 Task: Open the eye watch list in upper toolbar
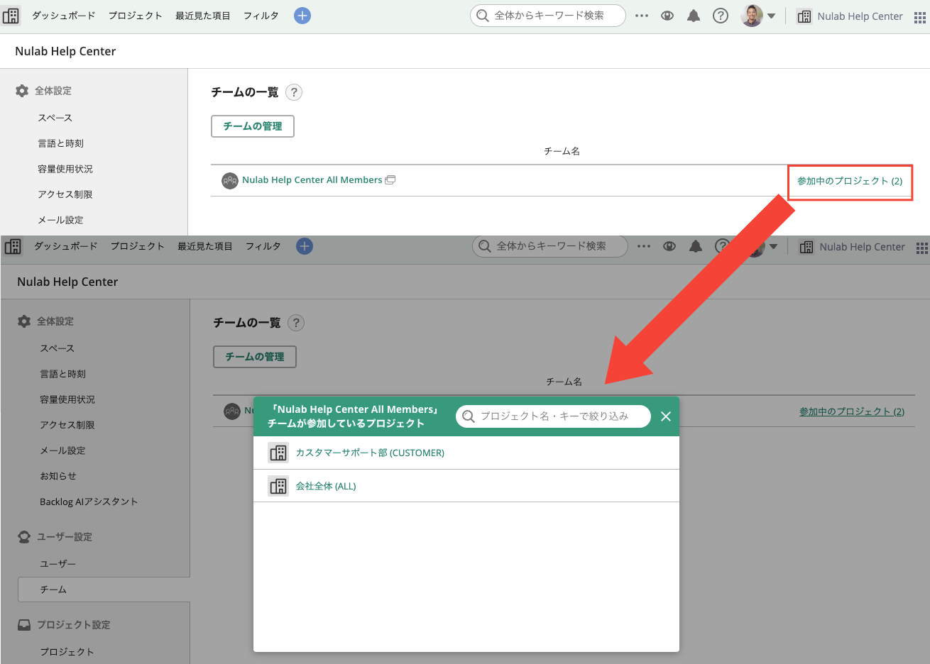pyautogui.click(x=667, y=16)
